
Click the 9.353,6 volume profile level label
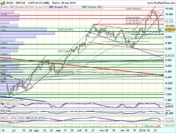coord(4,43)
